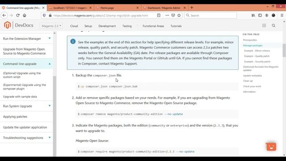Image resolution: width=286 pixels, height=161 pixels.
Task: Open Update the updater application item
Action: [25, 127]
